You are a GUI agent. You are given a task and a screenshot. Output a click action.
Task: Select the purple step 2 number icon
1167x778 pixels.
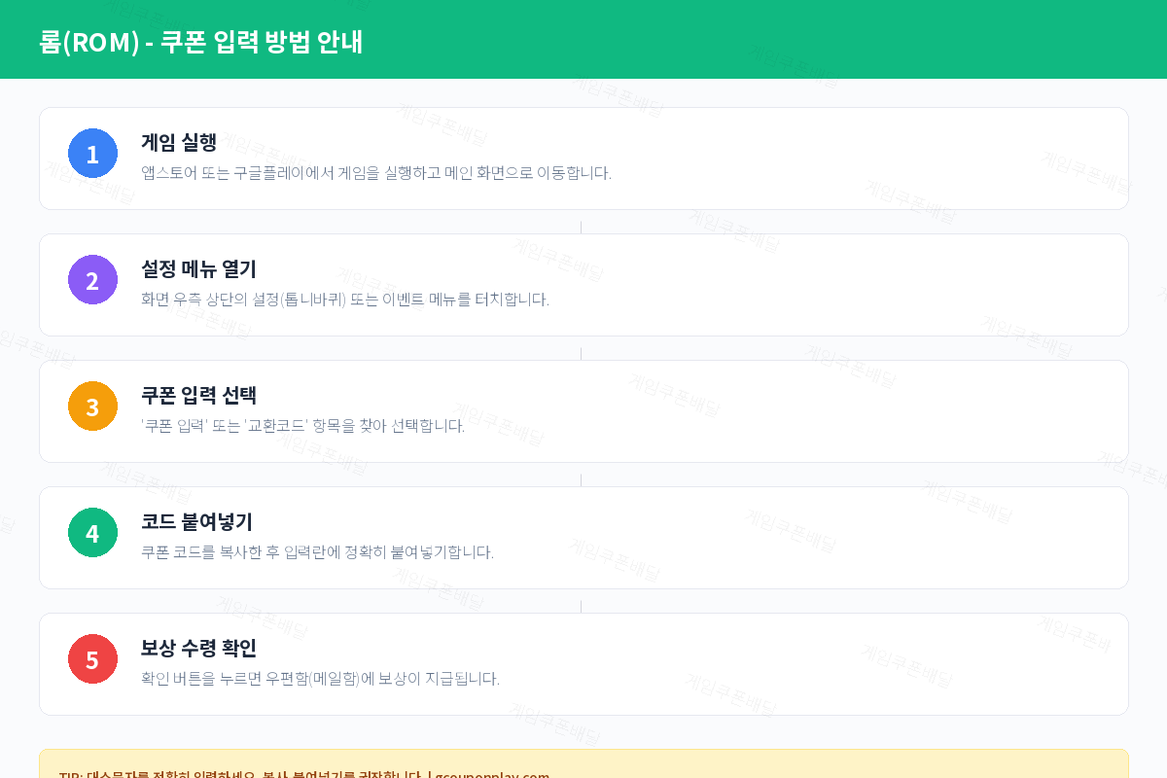(x=92, y=279)
